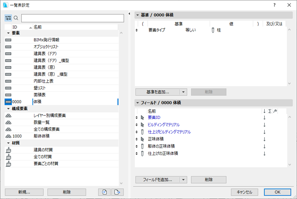Open the フィールドを追加 dropdown arrow

tap(183, 179)
